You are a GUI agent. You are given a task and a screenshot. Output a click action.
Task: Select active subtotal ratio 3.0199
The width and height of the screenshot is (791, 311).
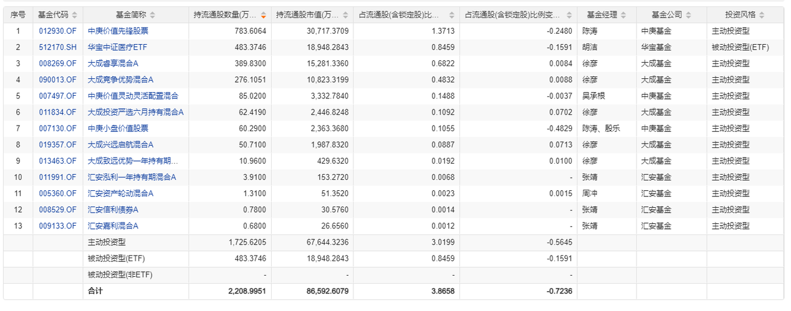(x=442, y=242)
